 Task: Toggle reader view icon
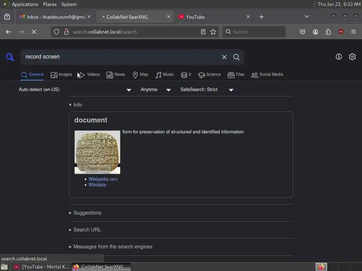203,32
